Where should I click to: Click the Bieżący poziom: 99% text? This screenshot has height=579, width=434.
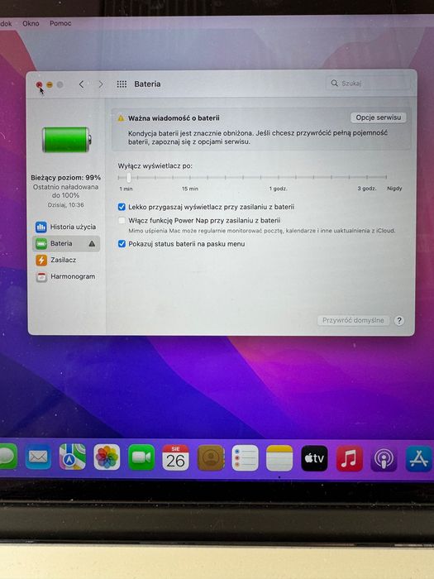[65, 178]
